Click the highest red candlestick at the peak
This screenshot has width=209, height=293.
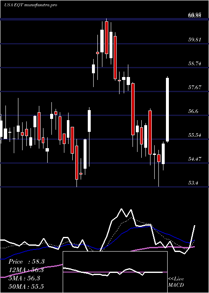point(107,38)
